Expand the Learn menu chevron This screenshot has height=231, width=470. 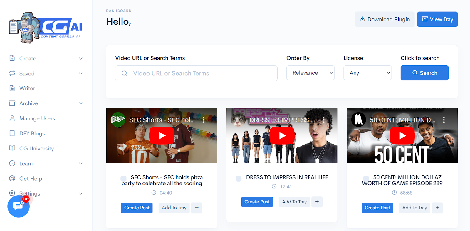pos(81,164)
